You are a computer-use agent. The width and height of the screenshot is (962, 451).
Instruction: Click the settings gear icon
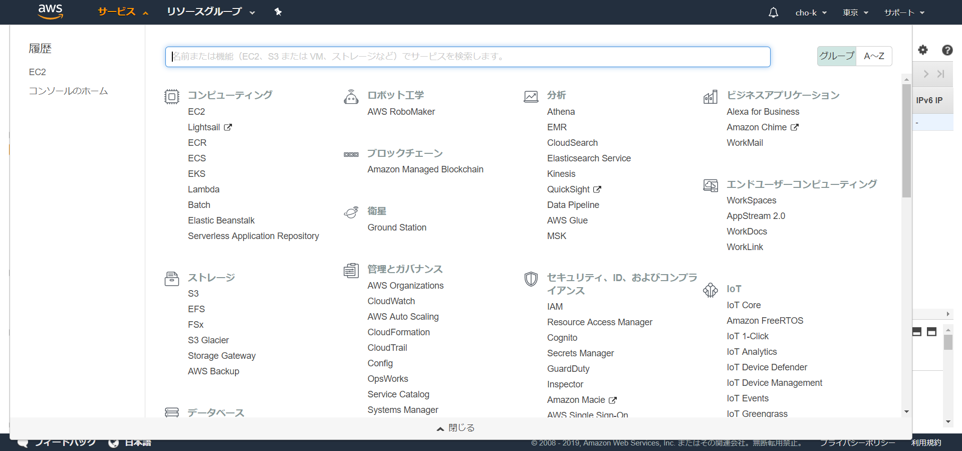coord(923,50)
